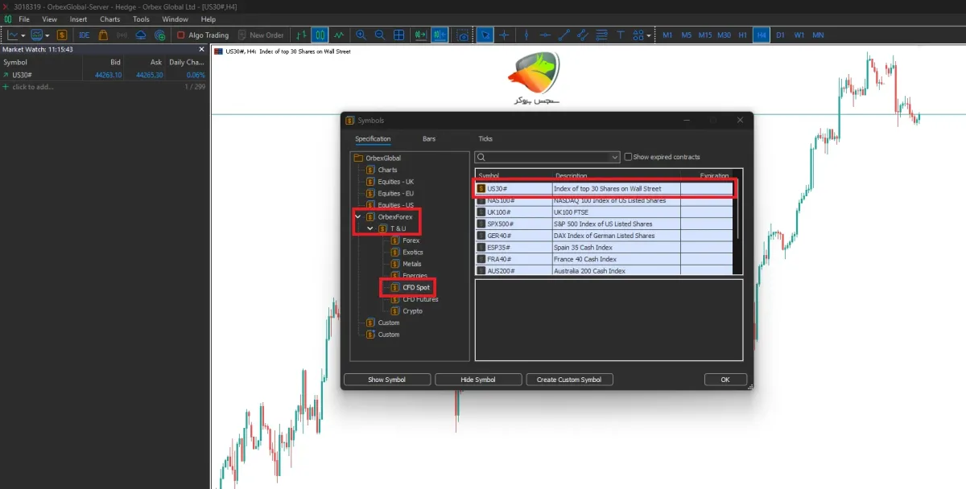Select the M5 timeframe

point(687,35)
